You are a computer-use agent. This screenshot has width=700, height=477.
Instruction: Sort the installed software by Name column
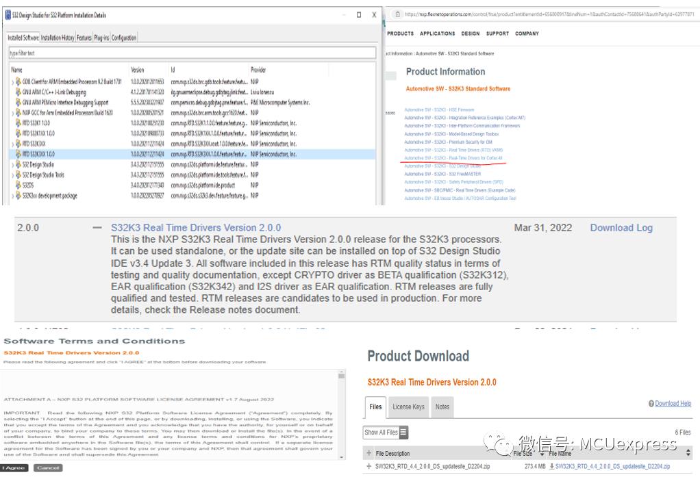16,70
